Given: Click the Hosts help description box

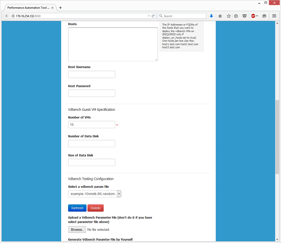Looking at the screenshot, I should [181, 36].
